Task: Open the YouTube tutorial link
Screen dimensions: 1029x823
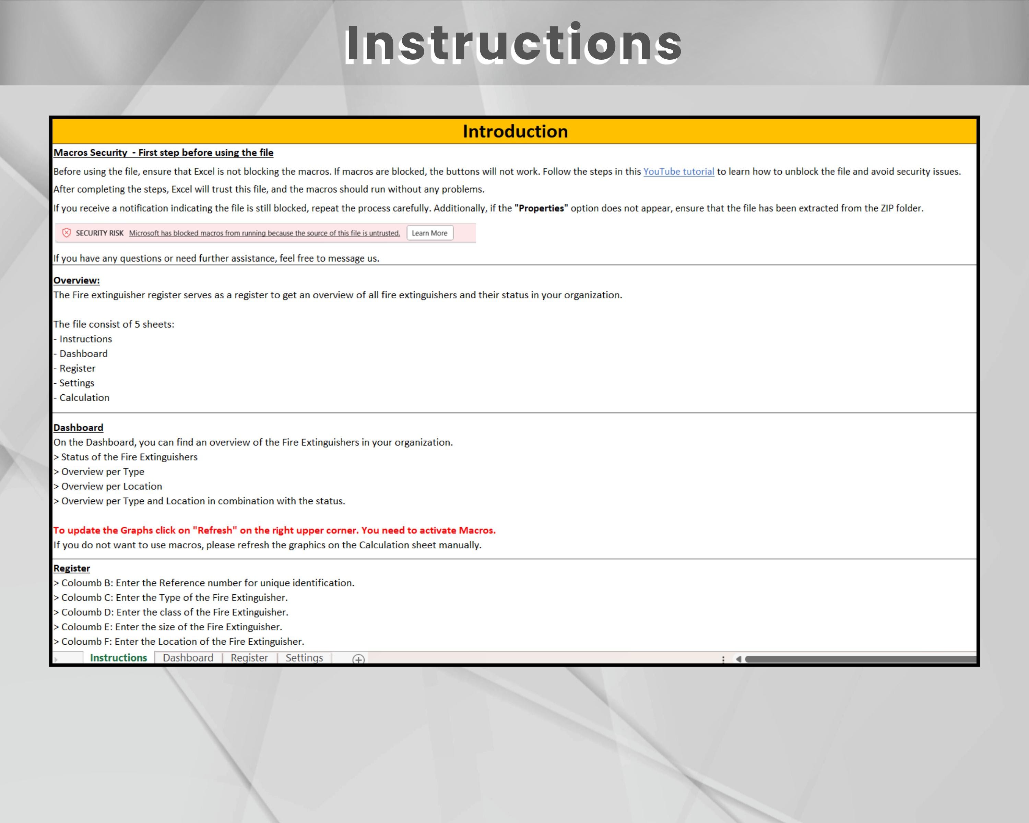Action: 678,172
